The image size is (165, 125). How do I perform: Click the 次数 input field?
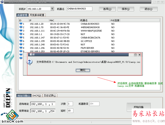[x=70, y=104]
